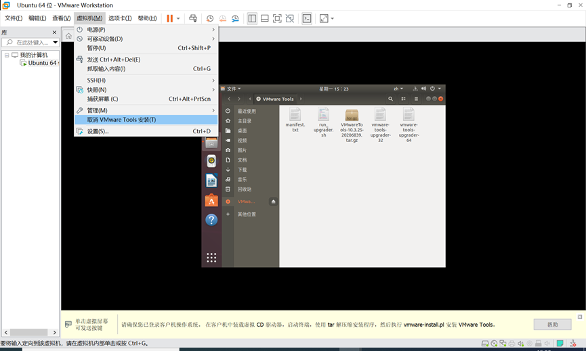This screenshot has width=586, height=351.
Task: Click the send Ctrl+Alt+Del toolbar icon
Action: coord(193,18)
